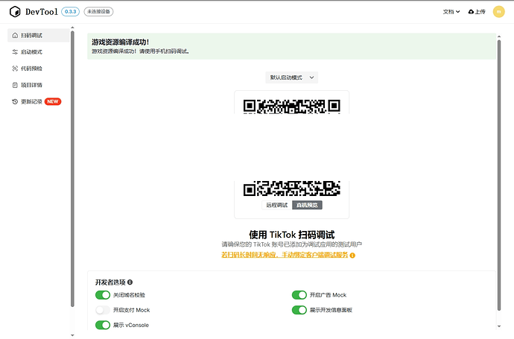Open 更新记录 in sidebar
This screenshot has height=339, width=514.
(x=39, y=101)
